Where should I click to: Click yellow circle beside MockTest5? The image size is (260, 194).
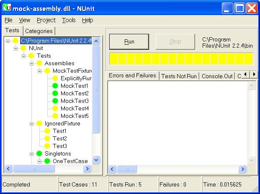55,116
